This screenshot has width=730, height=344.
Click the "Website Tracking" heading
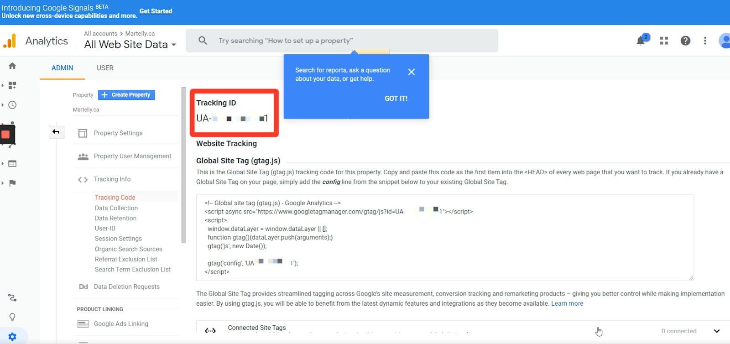(x=226, y=144)
